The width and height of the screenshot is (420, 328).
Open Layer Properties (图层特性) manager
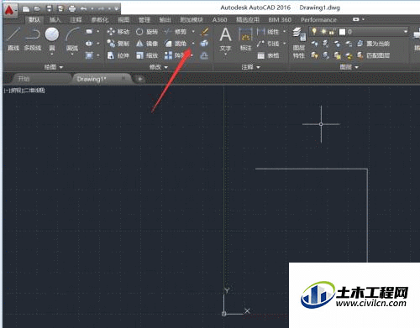coord(299,43)
